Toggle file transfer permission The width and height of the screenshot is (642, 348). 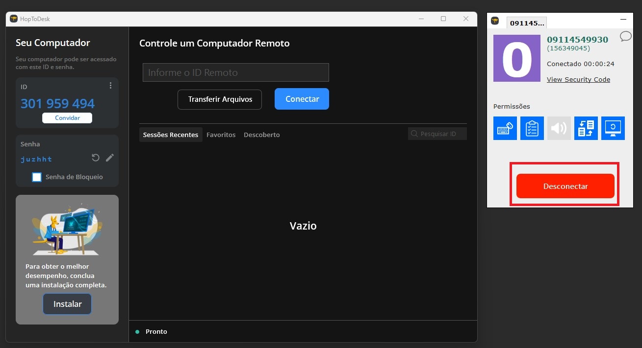586,128
